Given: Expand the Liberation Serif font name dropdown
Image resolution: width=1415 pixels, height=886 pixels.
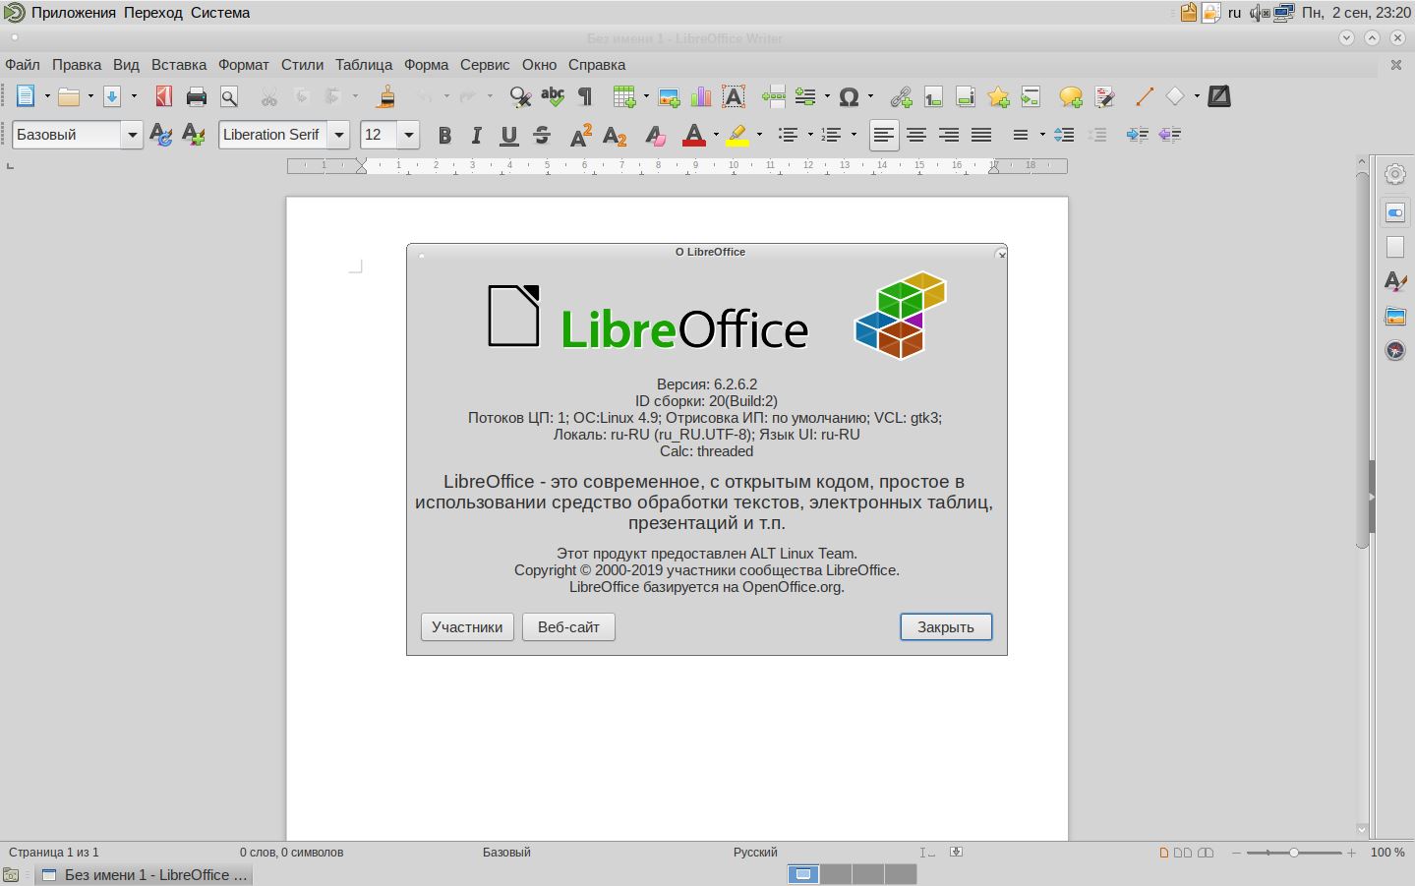Looking at the screenshot, I should pos(338,135).
